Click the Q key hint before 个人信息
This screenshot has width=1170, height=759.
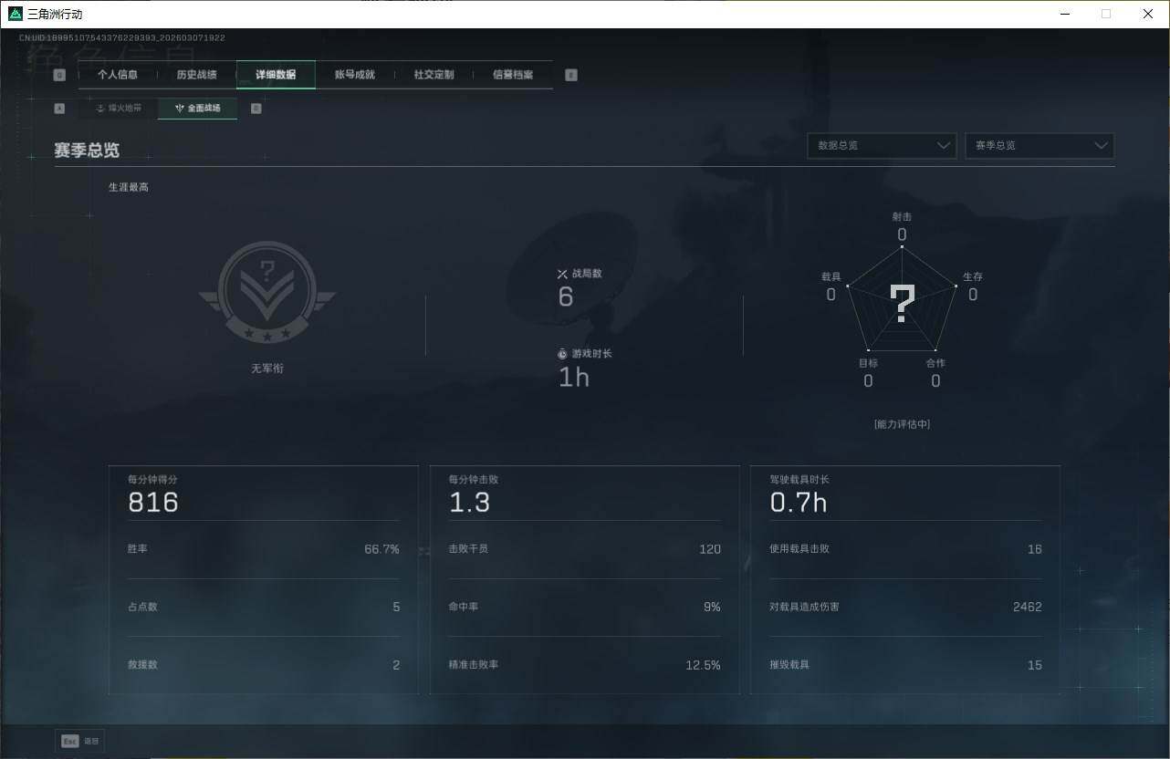[x=59, y=75]
